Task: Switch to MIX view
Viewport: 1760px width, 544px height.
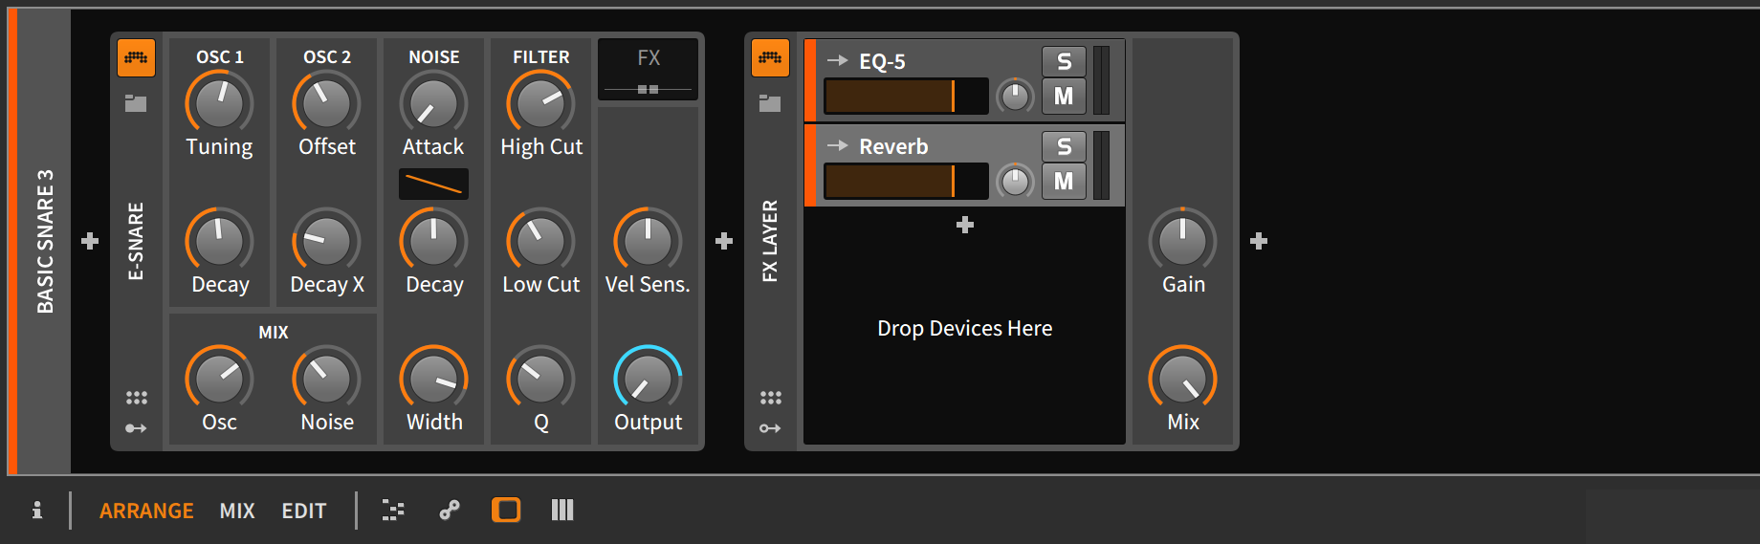Action: [x=237, y=511]
